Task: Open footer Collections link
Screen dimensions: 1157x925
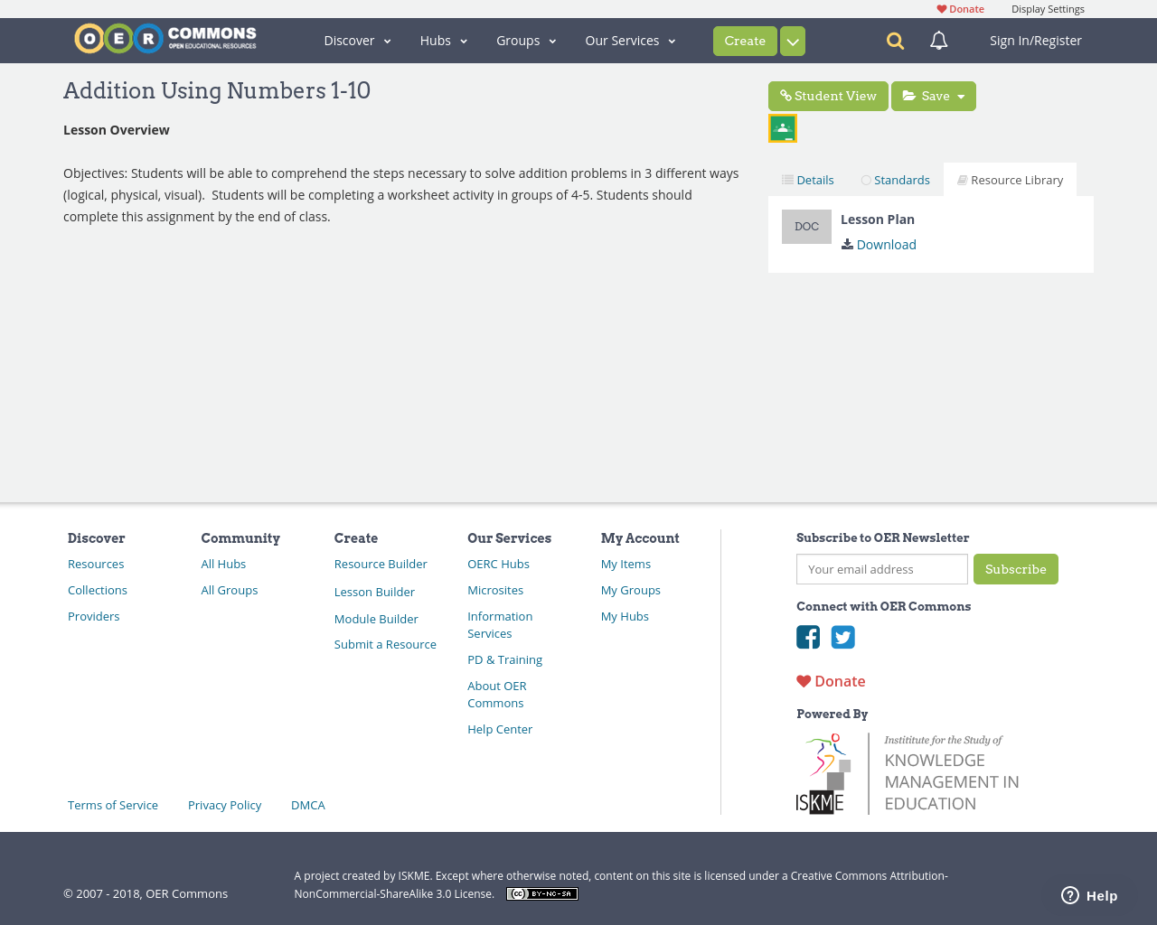Action: [x=98, y=590]
